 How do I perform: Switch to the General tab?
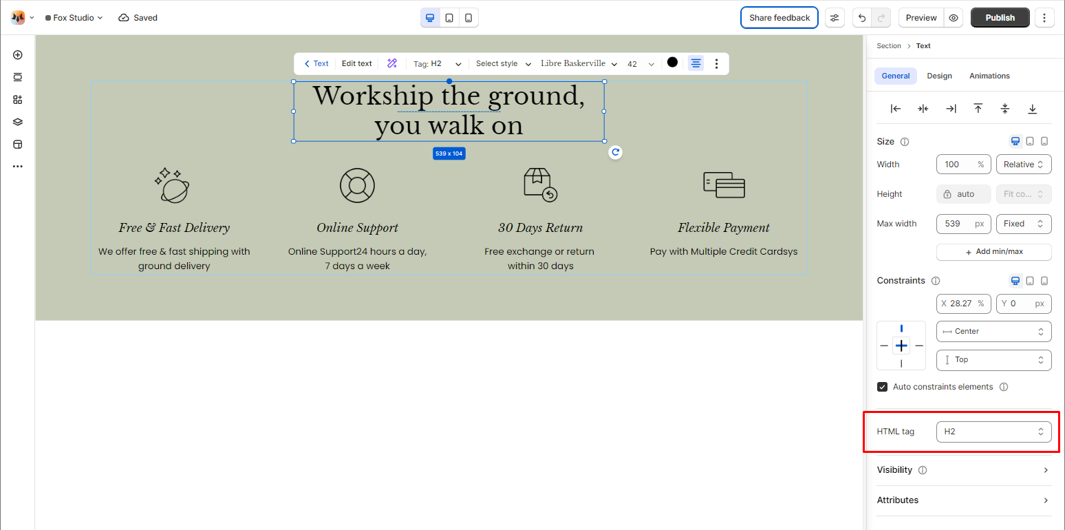pyautogui.click(x=896, y=76)
